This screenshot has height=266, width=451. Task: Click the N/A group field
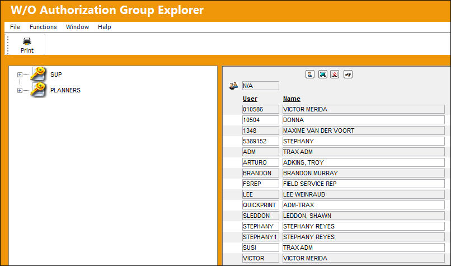coord(261,86)
